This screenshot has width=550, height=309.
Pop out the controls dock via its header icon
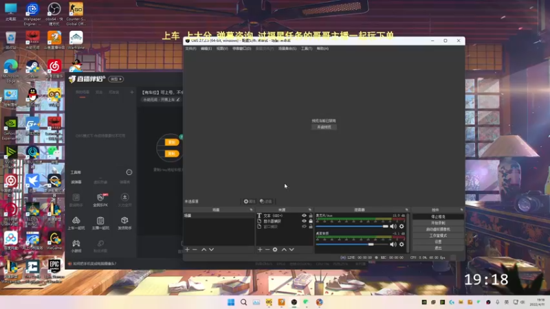click(x=461, y=210)
